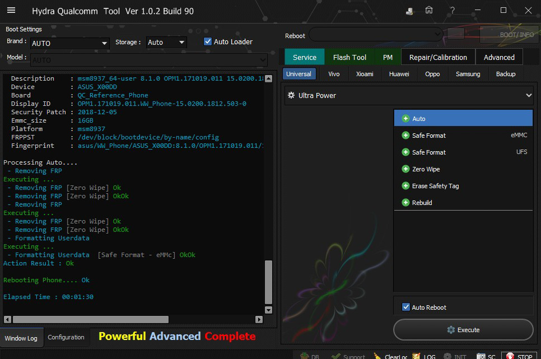Open the Brand AUTO dropdown

click(x=104, y=43)
